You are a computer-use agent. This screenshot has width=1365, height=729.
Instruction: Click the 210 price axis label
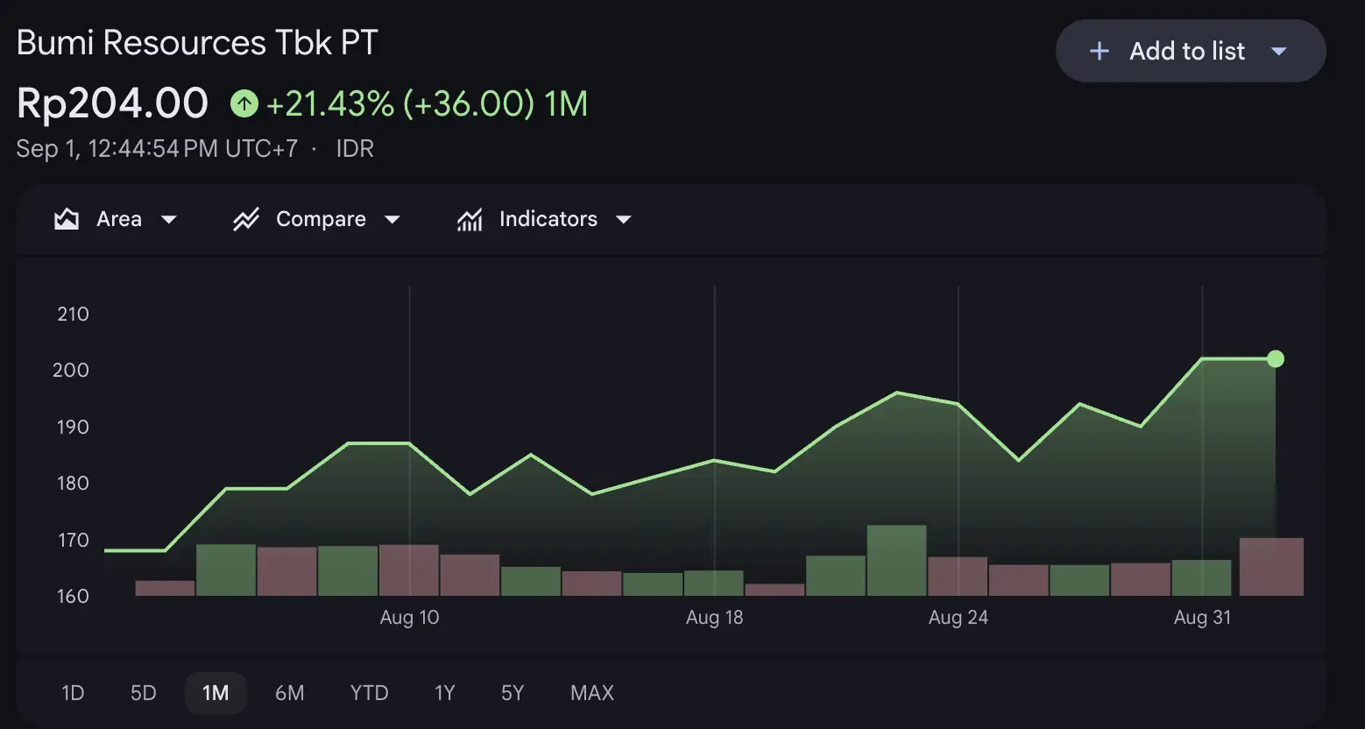point(73,314)
